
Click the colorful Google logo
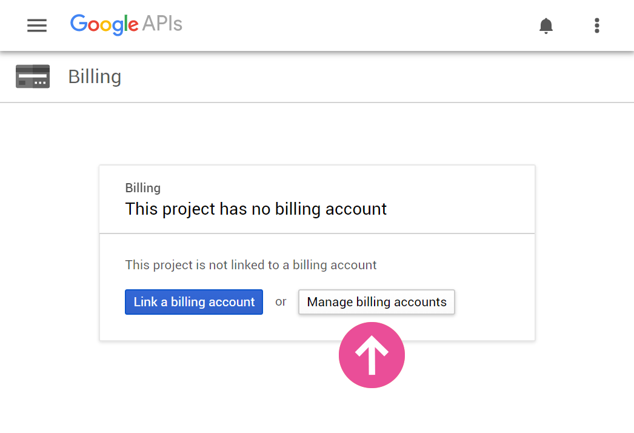(x=104, y=24)
